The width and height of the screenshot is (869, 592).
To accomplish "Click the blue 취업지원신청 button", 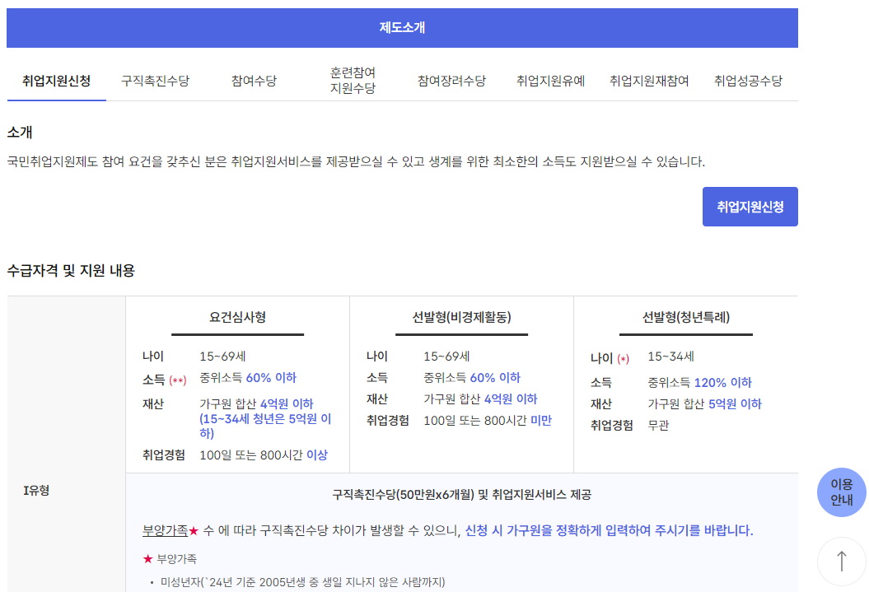I will 750,206.
